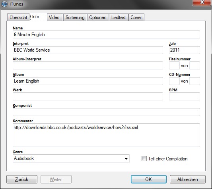212x189 pixels.
Task: Go to the Sortierung tab
Action: pos(75,17)
